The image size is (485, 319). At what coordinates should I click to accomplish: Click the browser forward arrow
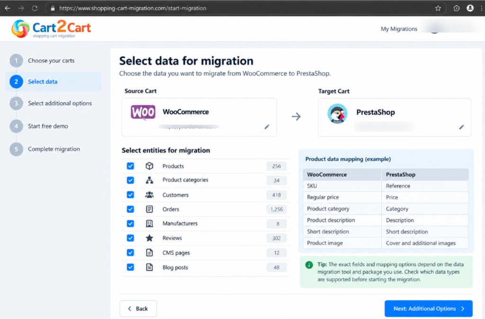tap(21, 9)
